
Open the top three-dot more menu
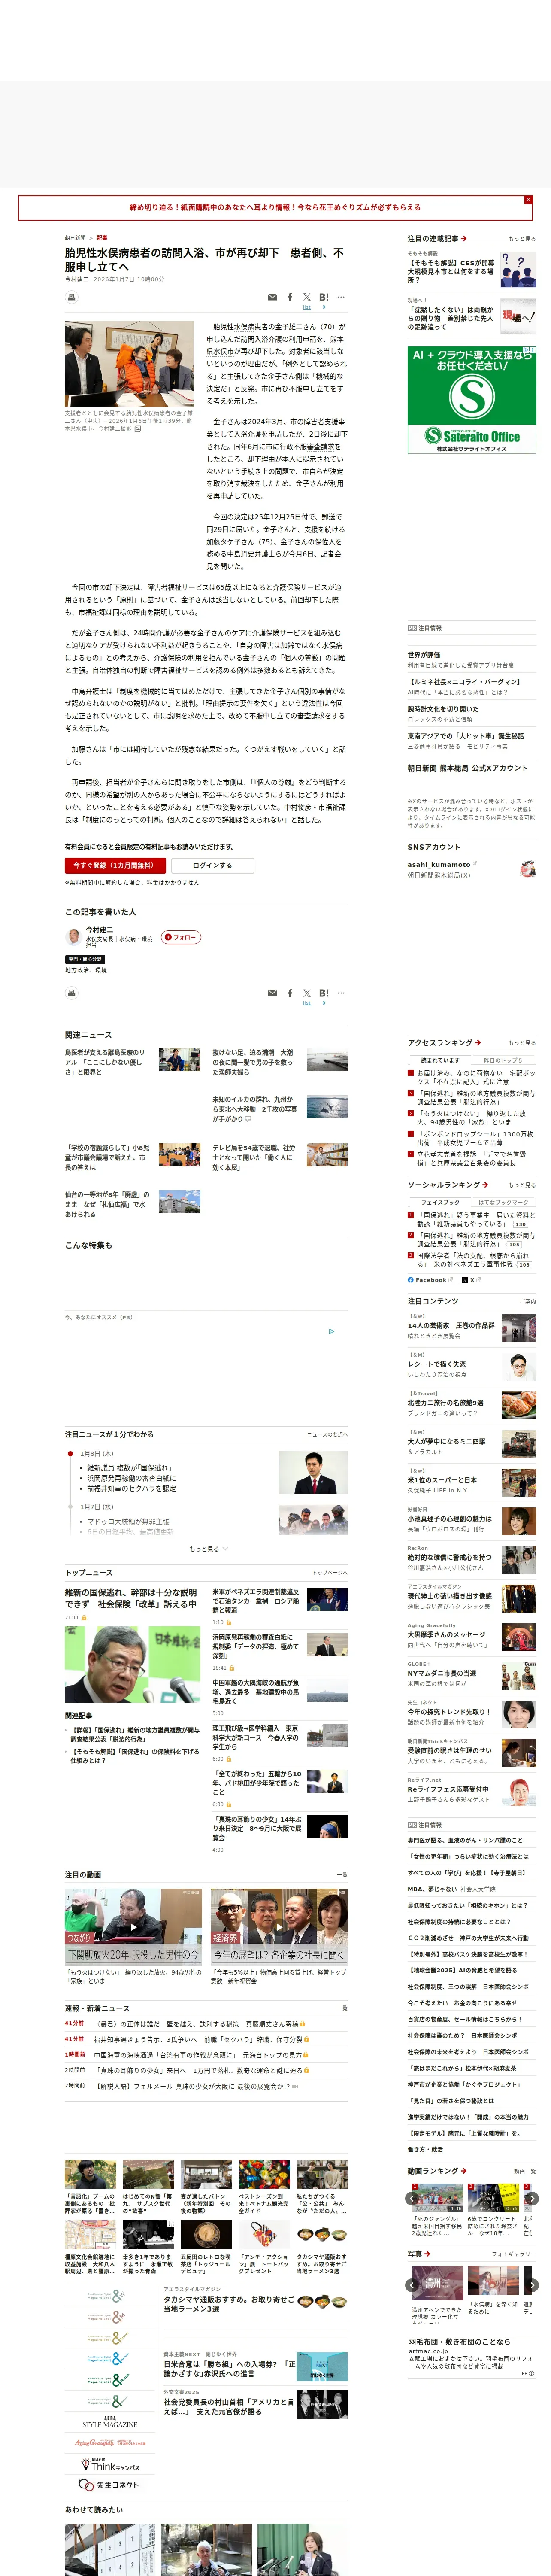point(341,297)
